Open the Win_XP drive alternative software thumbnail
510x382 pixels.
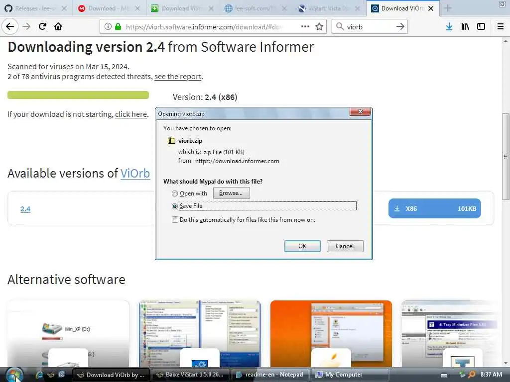(68, 333)
